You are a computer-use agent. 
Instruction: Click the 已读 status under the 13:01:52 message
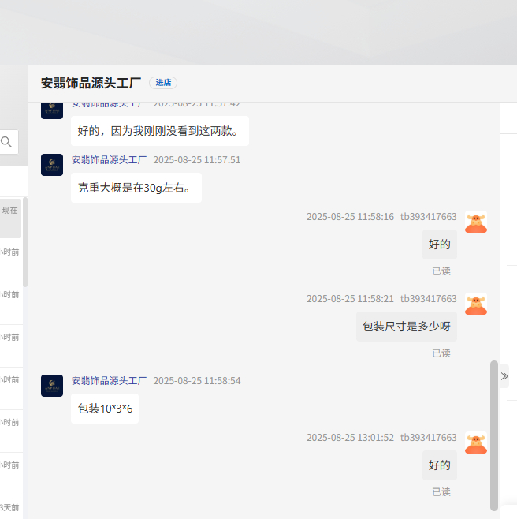coord(441,491)
